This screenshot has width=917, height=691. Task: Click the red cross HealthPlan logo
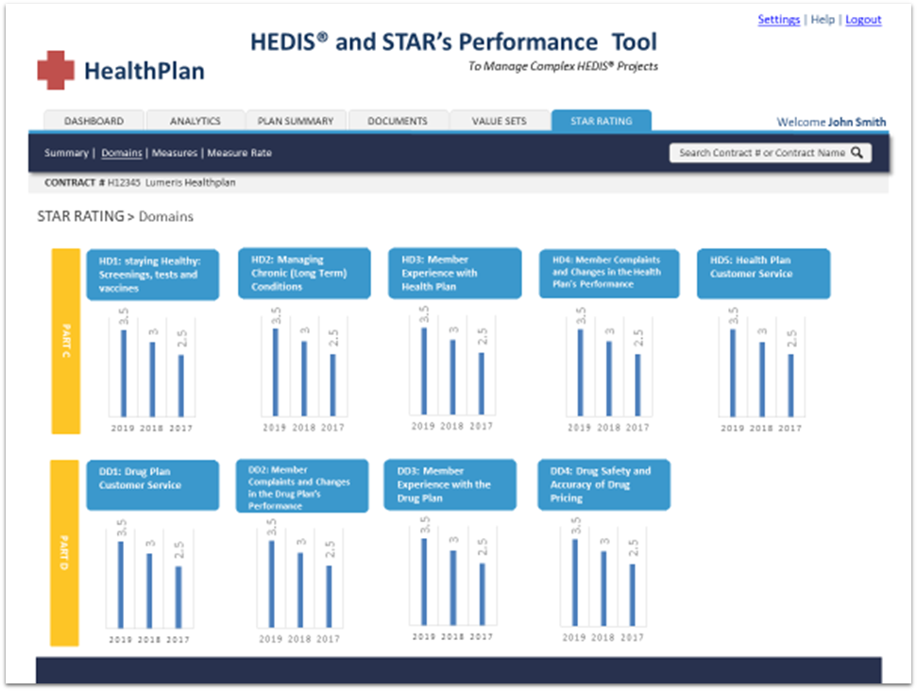click(56, 71)
